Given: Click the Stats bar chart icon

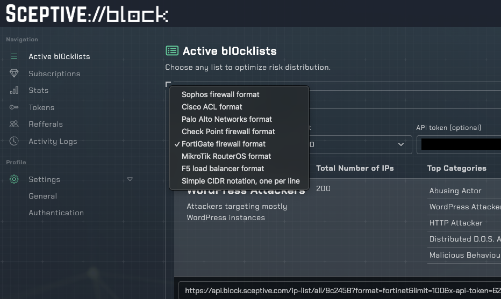Looking at the screenshot, I should pos(14,90).
